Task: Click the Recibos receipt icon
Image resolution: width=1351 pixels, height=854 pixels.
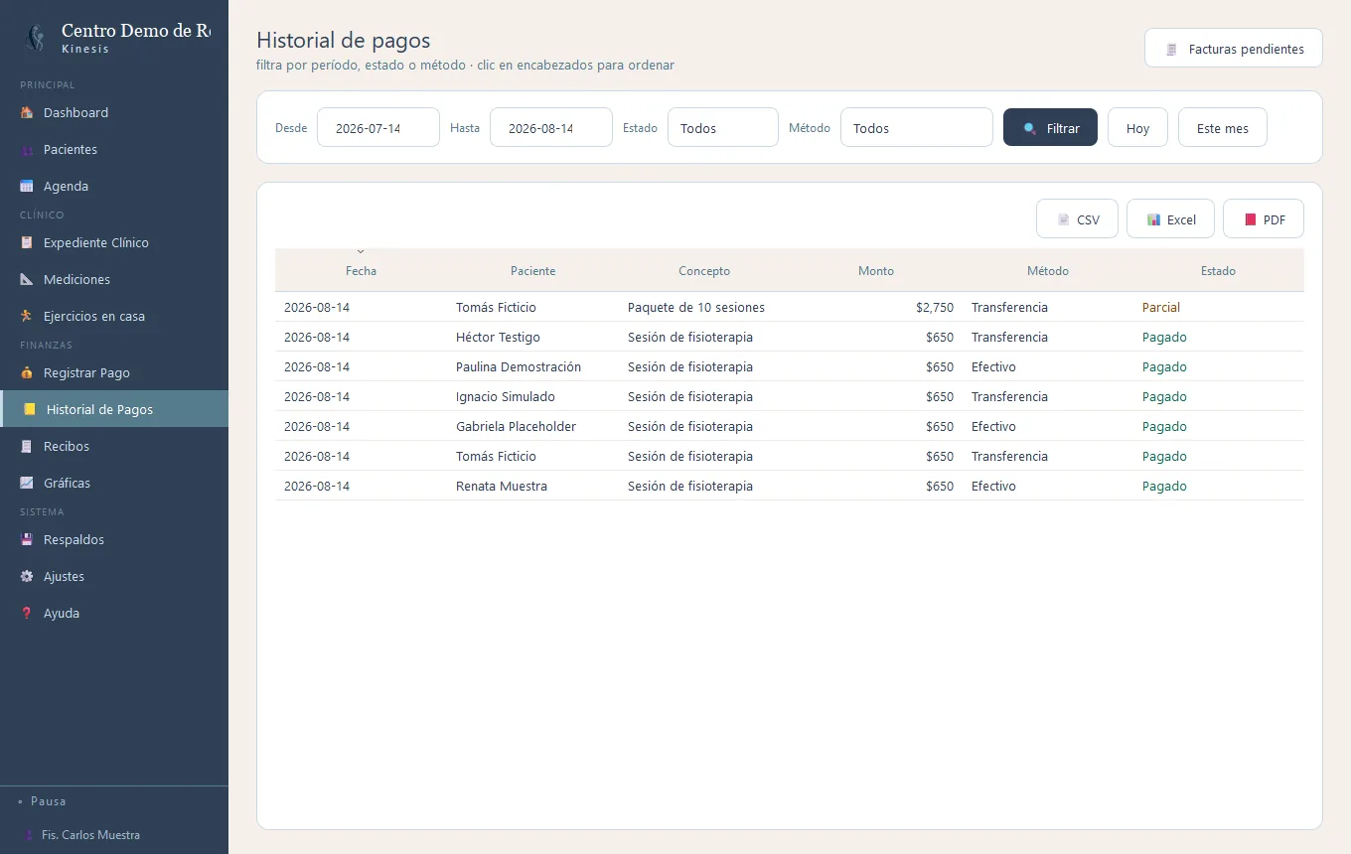Action: coord(27,446)
